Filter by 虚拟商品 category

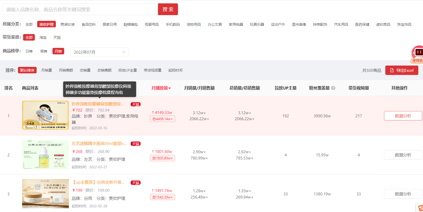coord(383,24)
